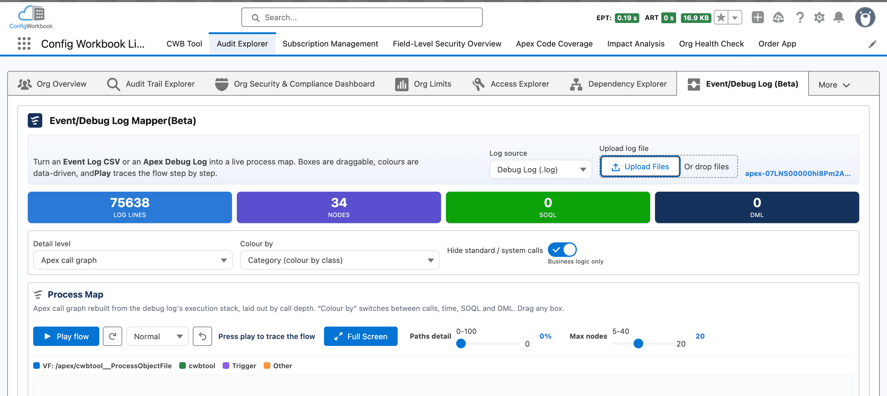Open the Normal playback speed dropdown
The width and height of the screenshot is (887, 396).
point(157,336)
